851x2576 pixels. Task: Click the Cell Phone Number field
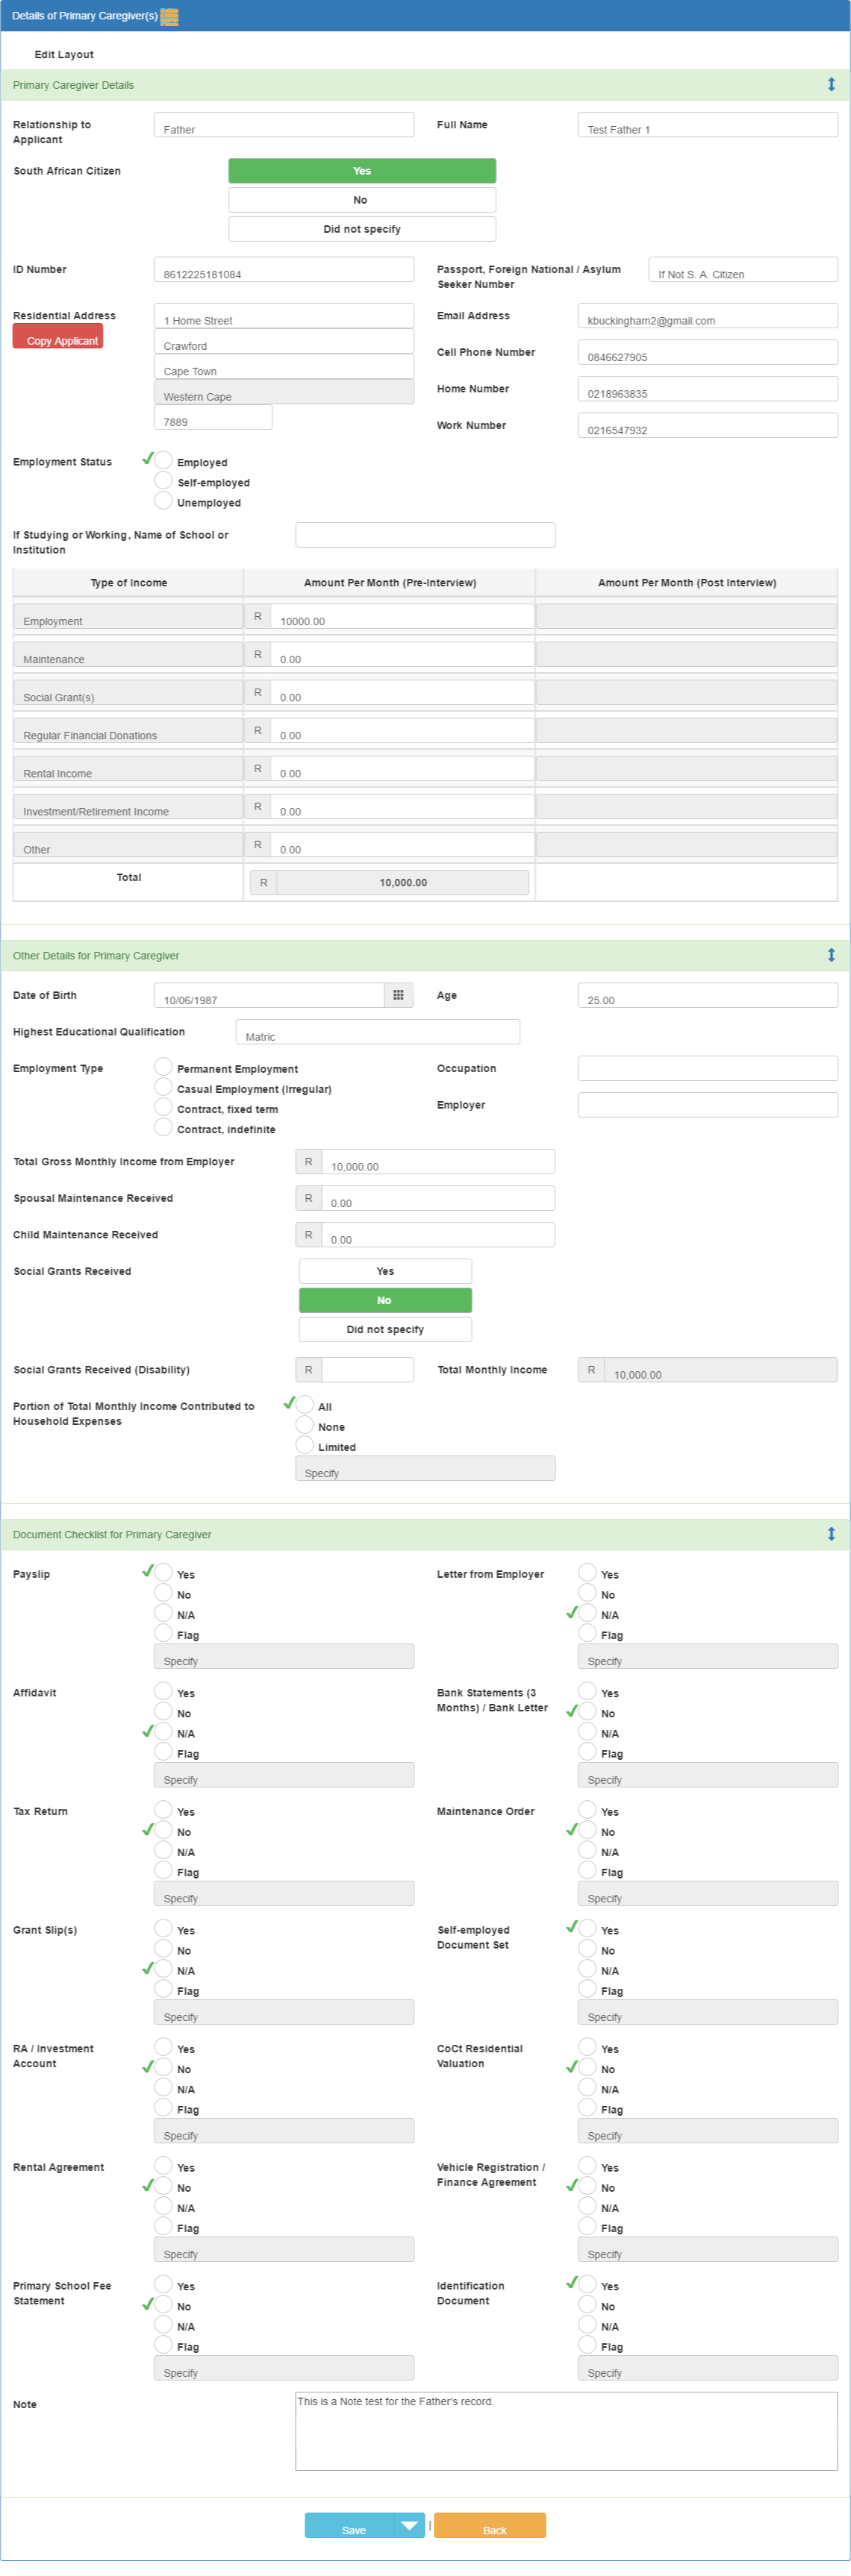tap(708, 352)
